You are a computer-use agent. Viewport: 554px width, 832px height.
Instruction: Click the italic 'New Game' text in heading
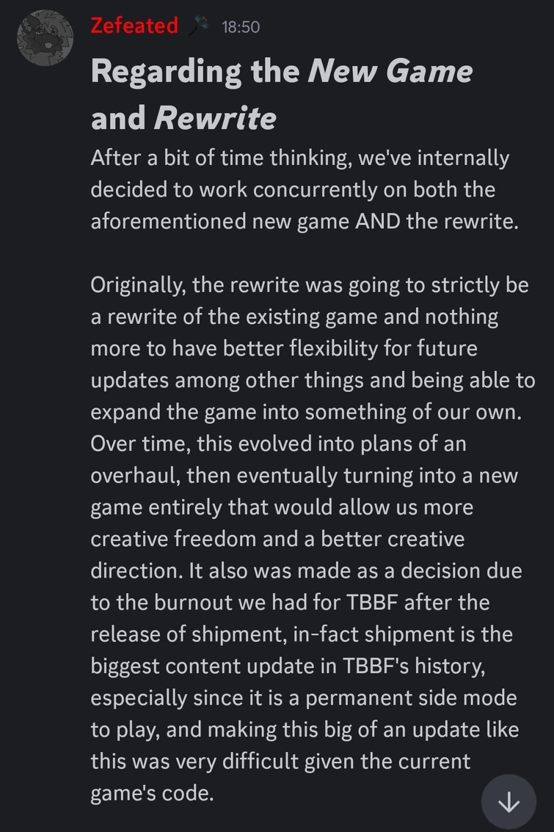(x=390, y=71)
